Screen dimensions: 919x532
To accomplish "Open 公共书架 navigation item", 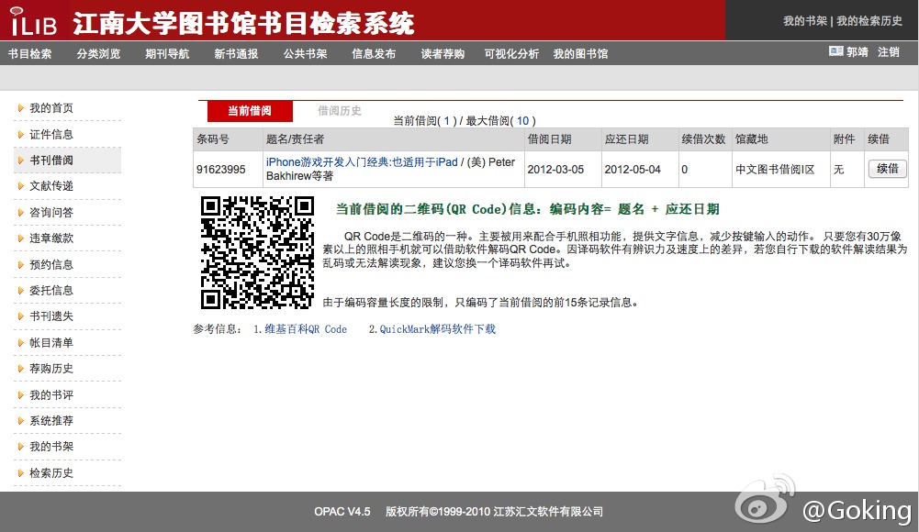I will tap(305, 54).
